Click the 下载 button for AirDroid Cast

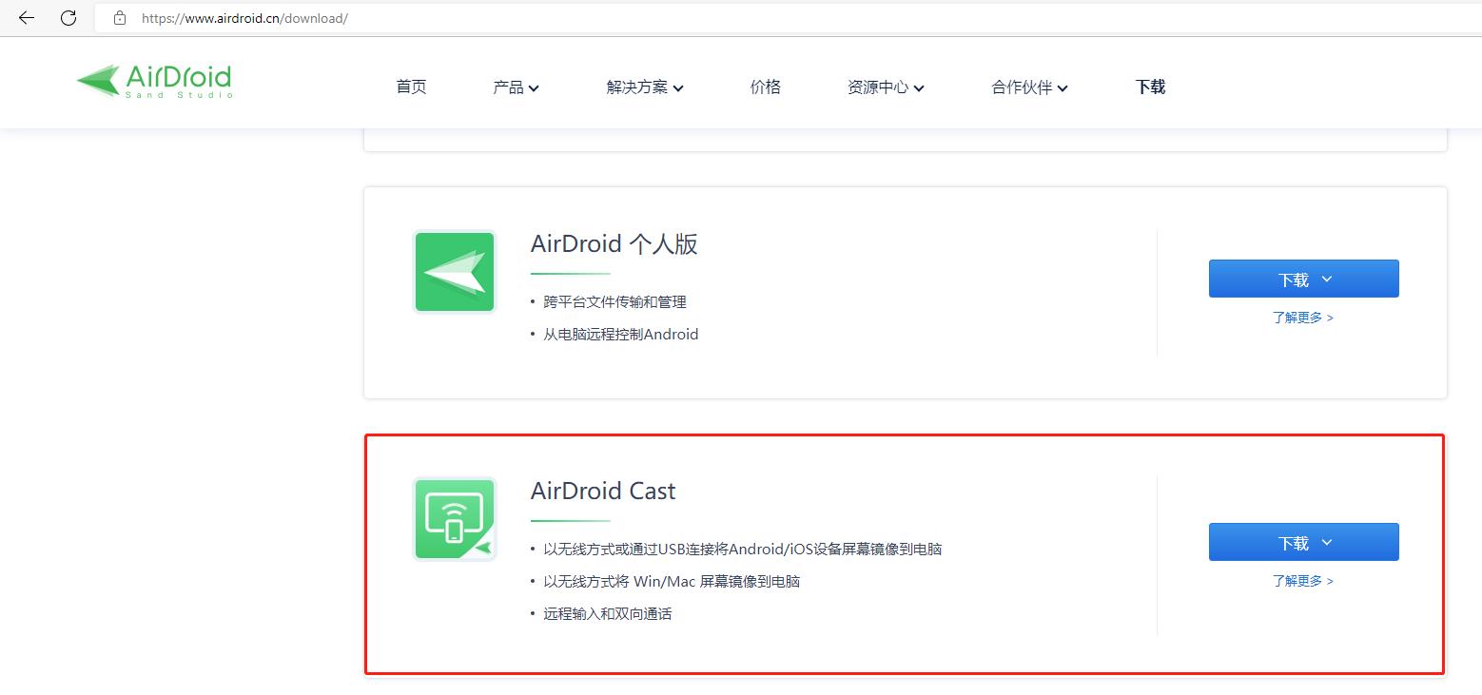point(1303,541)
